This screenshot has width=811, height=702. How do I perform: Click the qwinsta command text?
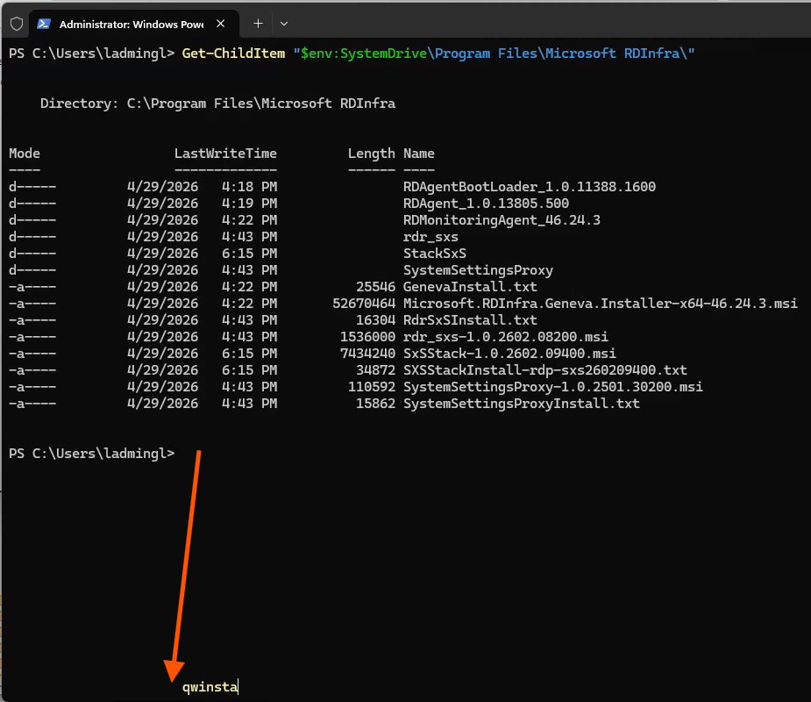pyautogui.click(x=210, y=687)
